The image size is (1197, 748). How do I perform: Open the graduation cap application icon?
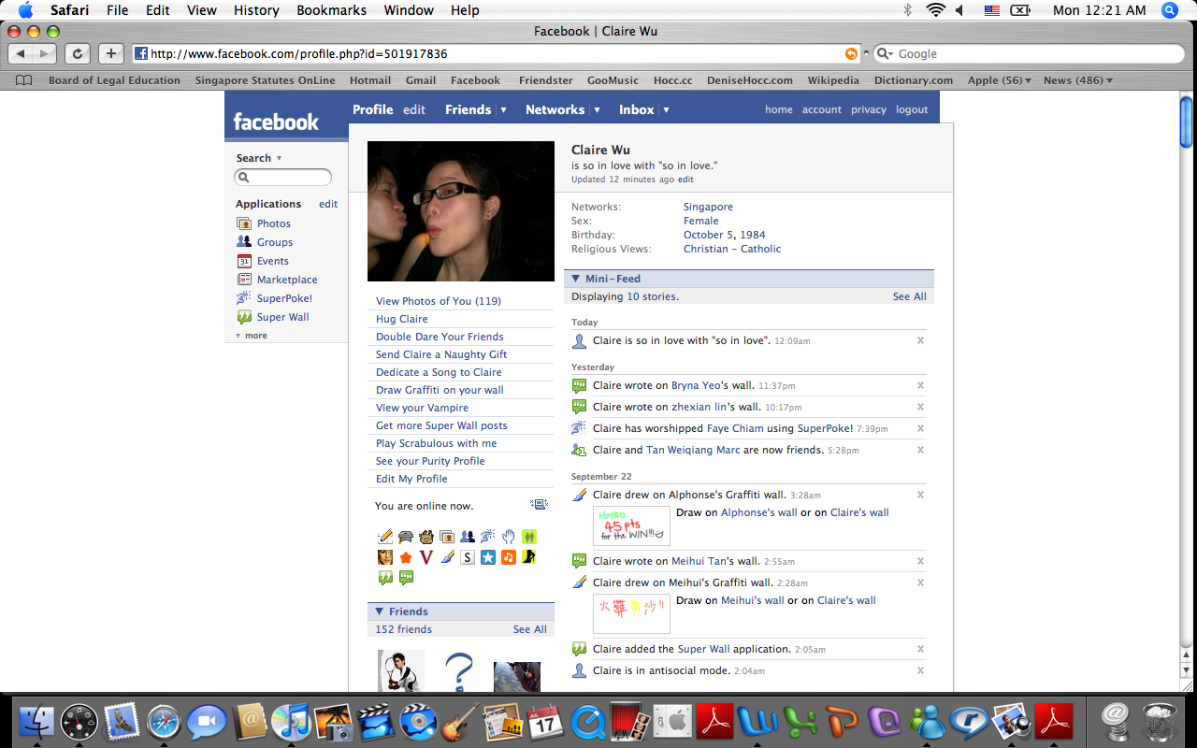point(406,537)
